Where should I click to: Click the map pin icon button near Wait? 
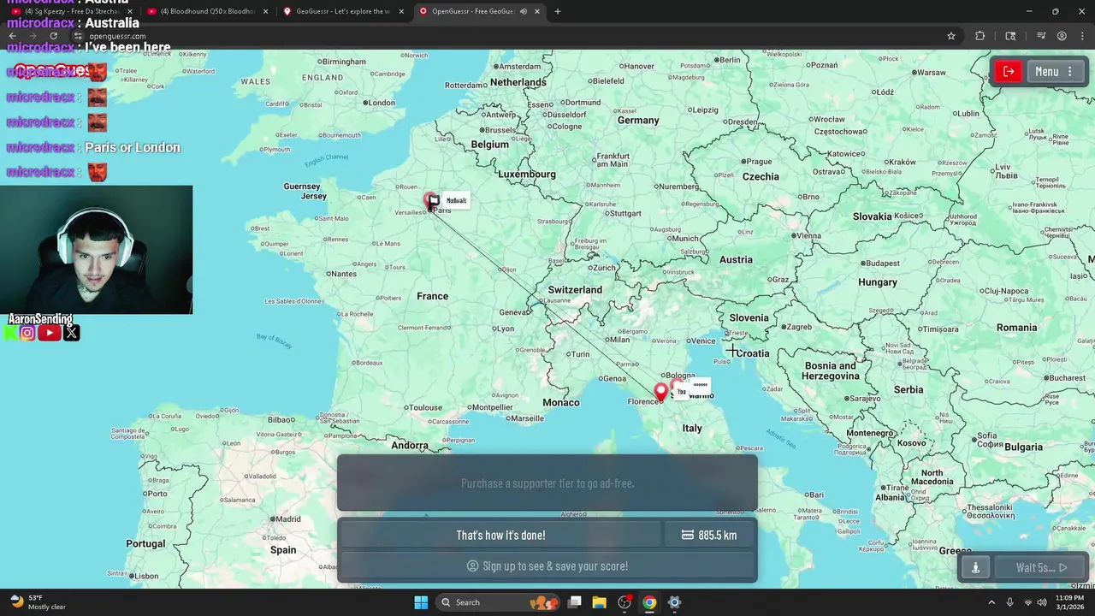[975, 567]
